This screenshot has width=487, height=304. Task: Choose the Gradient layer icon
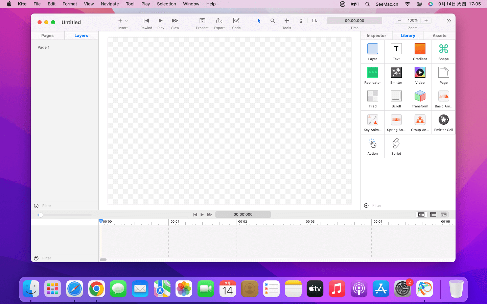click(420, 49)
